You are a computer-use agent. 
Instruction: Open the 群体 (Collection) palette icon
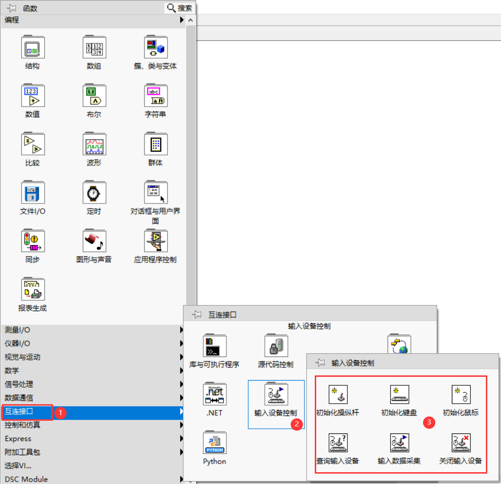[155, 144]
